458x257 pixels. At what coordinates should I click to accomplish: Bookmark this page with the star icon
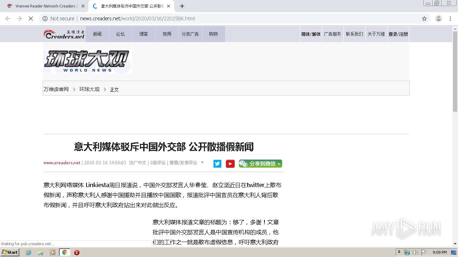tap(424, 19)
